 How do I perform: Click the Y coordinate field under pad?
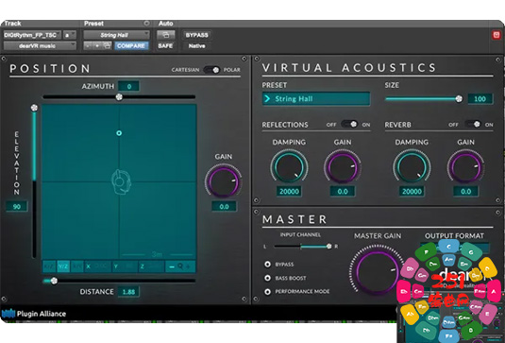pos(125,266)
